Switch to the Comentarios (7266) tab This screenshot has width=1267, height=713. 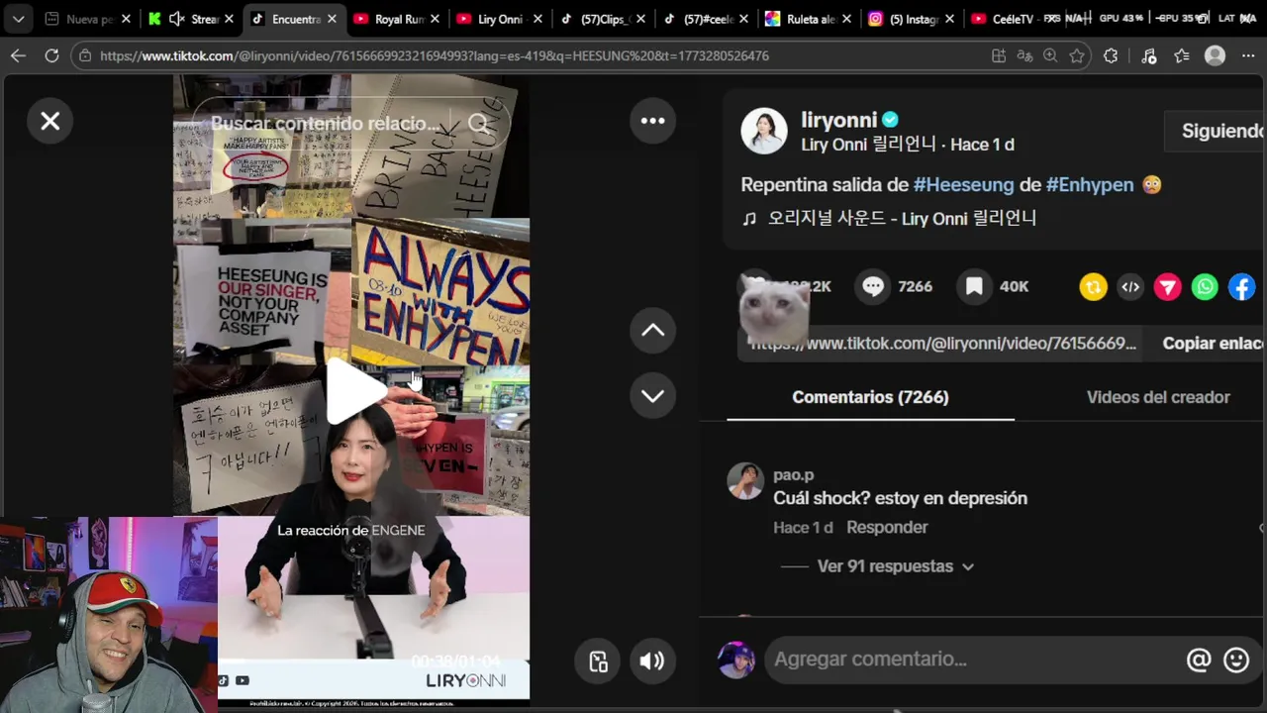pyautogui.click(x=870, y=397)
